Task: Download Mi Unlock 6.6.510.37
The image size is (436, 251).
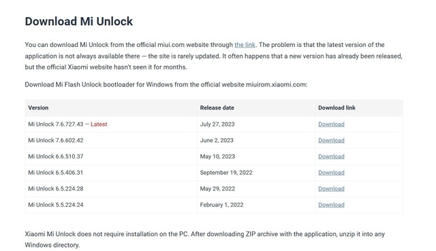Action: tap(331, 156)
